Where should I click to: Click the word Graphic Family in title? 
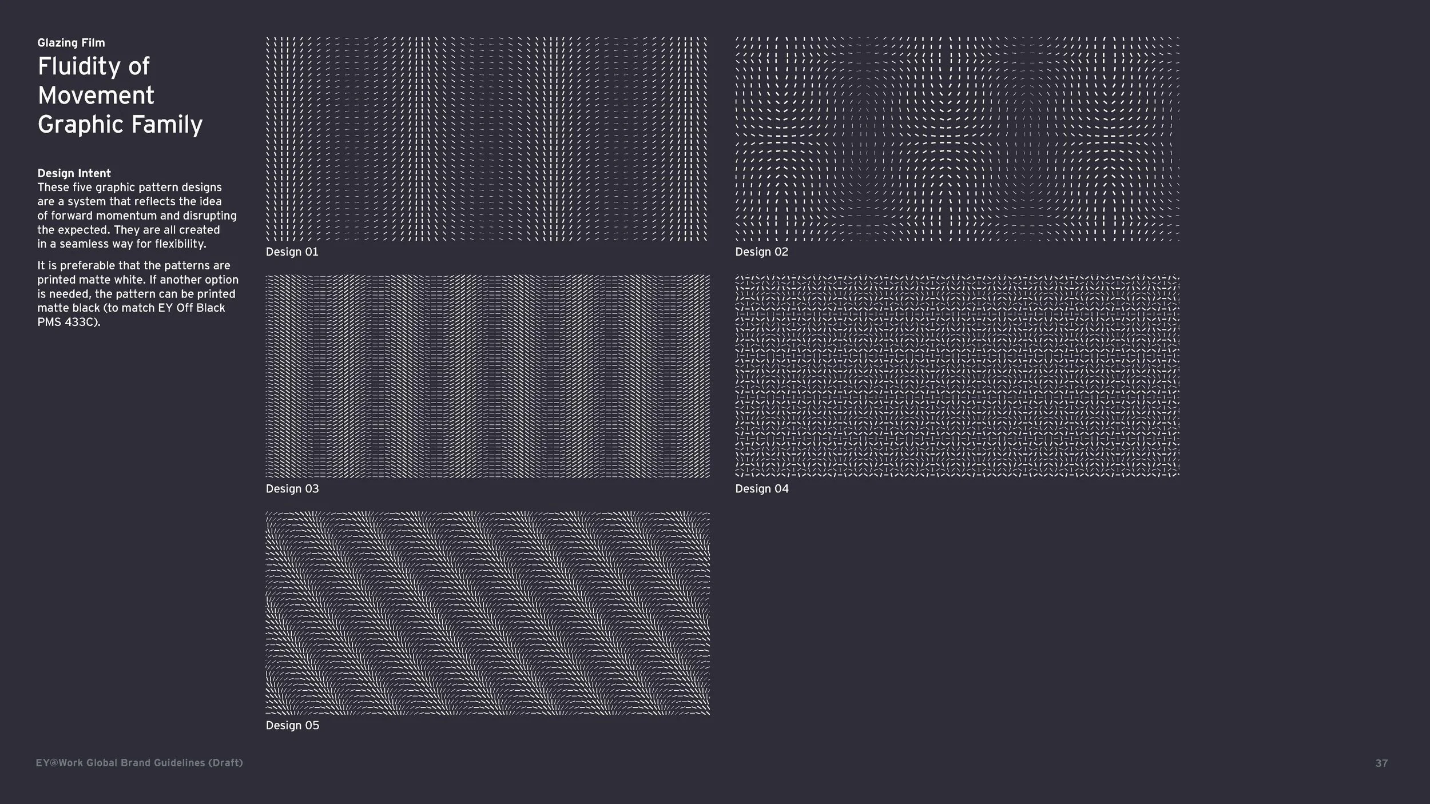pyautogui.click(x=120, y=125)
